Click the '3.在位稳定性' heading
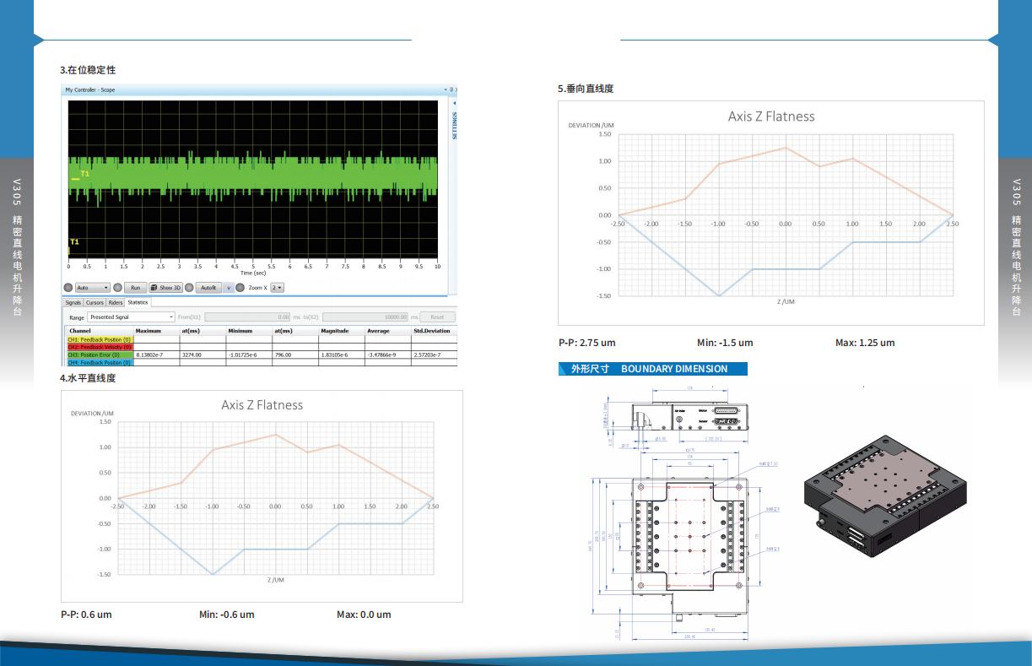 [x=88, y=69]
